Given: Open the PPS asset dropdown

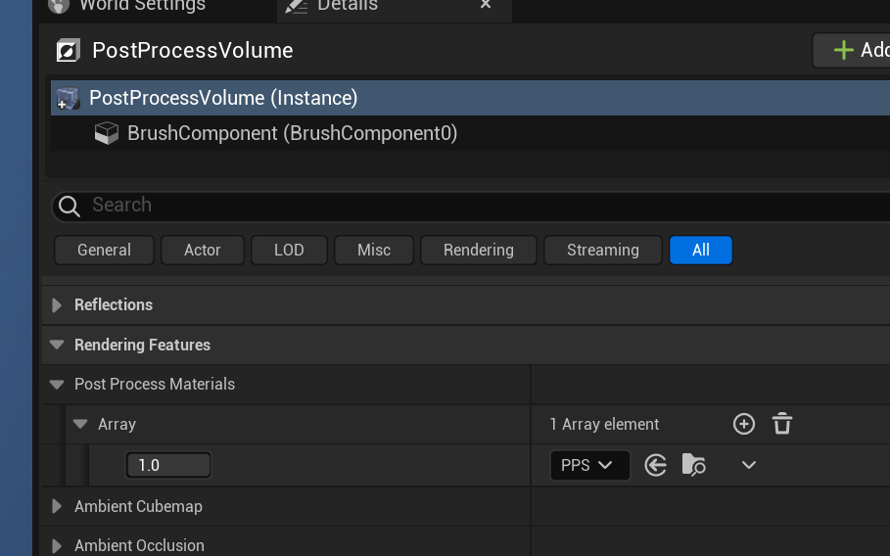Looking at the screenshot, I should point(589,465).
